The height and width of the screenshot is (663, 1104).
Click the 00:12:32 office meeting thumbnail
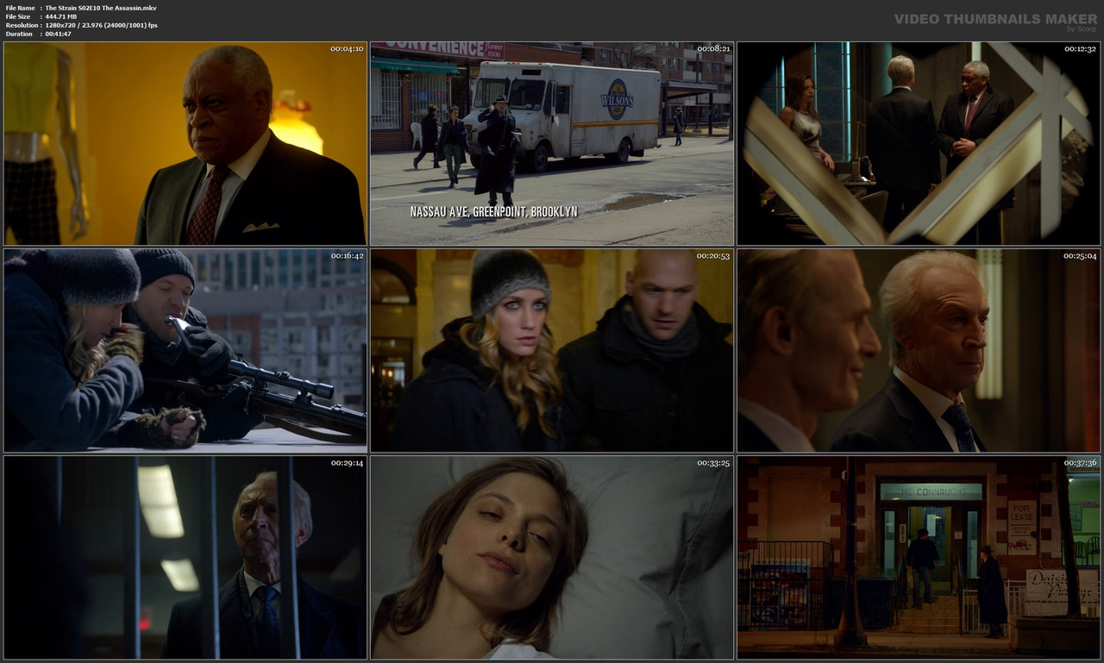[919, 142]
